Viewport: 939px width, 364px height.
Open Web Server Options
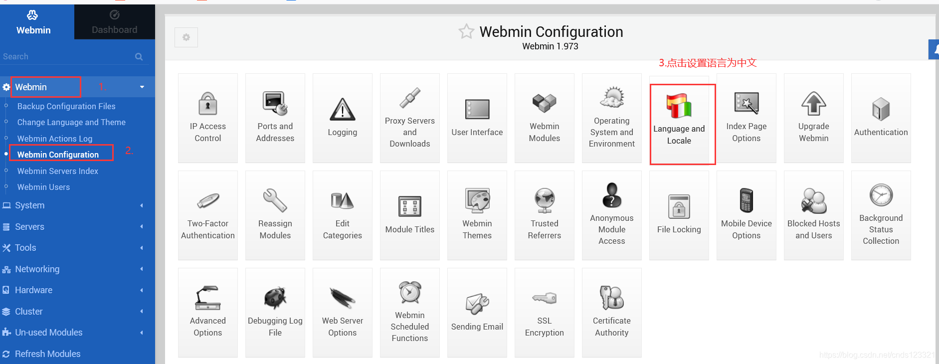pos(343,313)
